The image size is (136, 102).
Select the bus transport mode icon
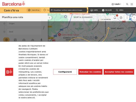click(x=15, y=40)
